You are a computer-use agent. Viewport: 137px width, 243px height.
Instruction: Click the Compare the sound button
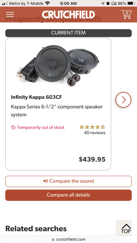pyautogui.click(x=68, y=181)
